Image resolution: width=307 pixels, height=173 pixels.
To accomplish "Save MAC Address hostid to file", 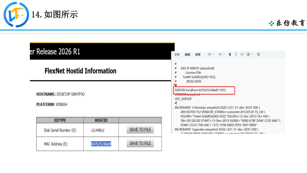I will point(140,143).
